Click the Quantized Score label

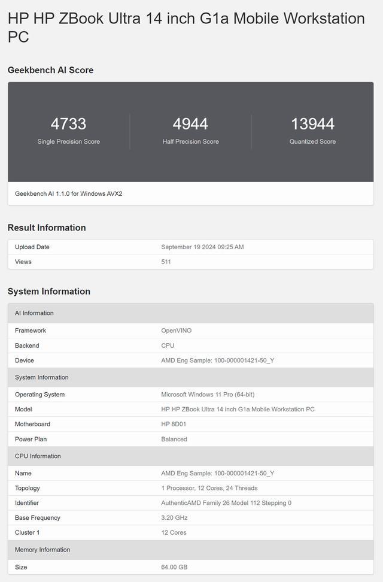(x=312, y=141)
